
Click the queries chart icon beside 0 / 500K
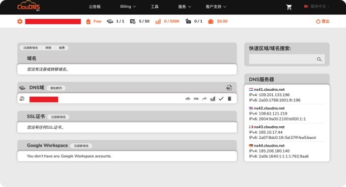158,21
